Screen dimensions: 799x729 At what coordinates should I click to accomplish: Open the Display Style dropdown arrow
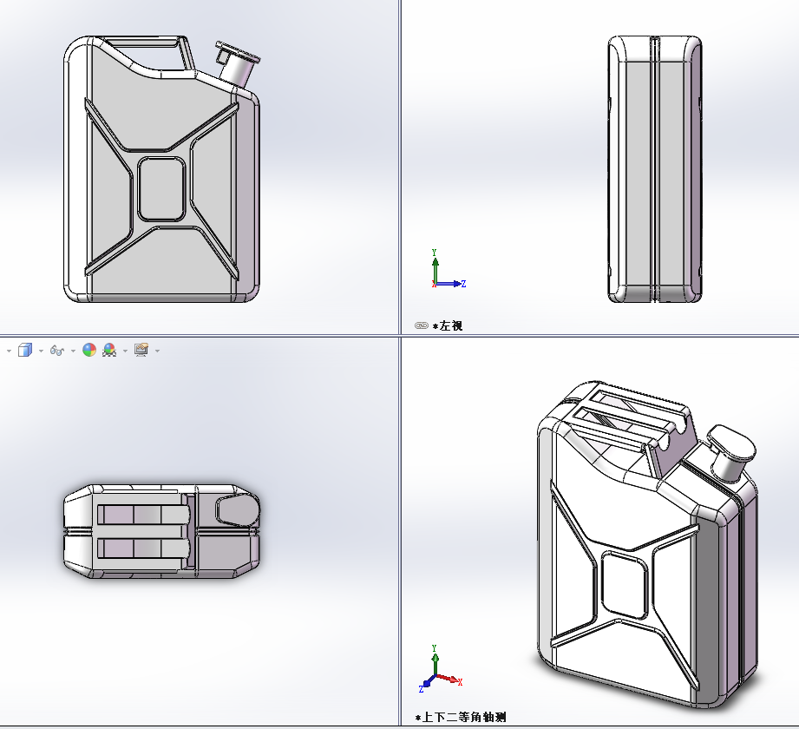41,351
